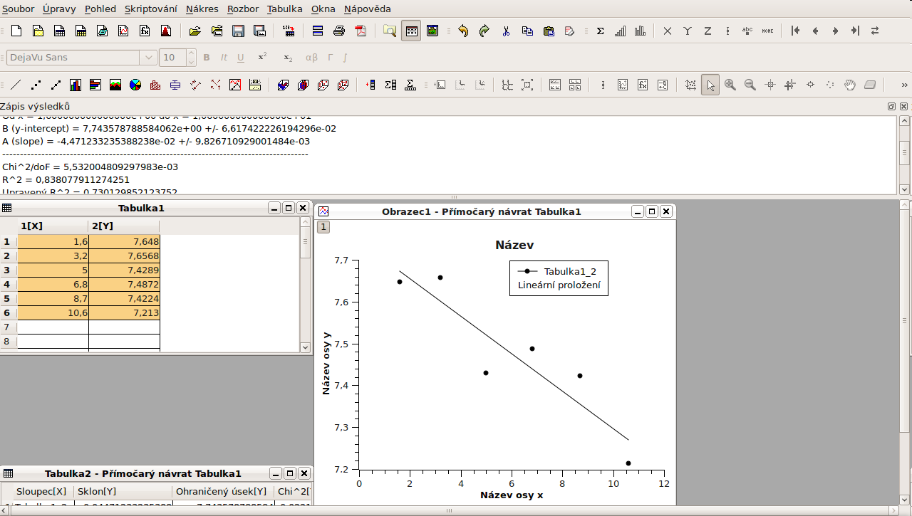Export to PDF icon
This screenshot has width=912, height=516.
point(361,31)
